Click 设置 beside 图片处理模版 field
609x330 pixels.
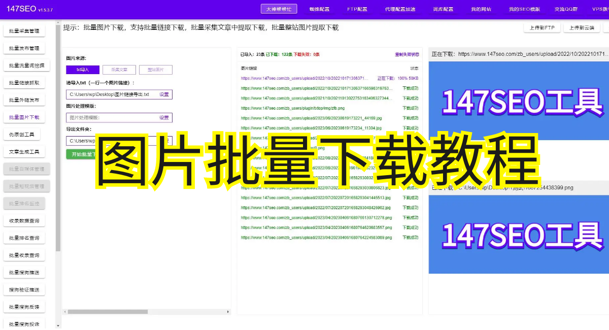164,117
